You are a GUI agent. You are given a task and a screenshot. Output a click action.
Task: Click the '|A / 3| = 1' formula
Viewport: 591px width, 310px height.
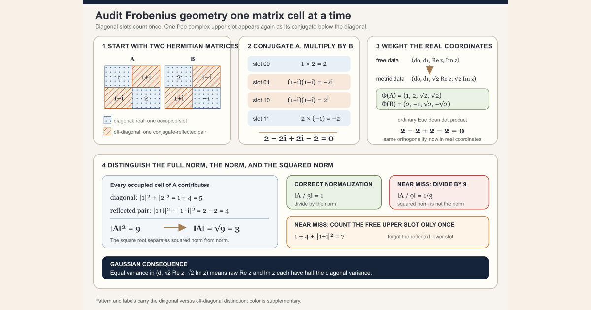pyautogui.click(x=309, y=195)
